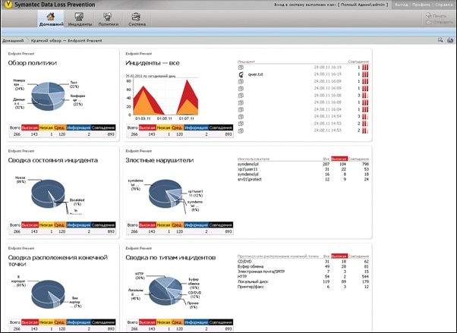
Task: Click Протокол или расположение конечной точки header
Action: [278, 256]
